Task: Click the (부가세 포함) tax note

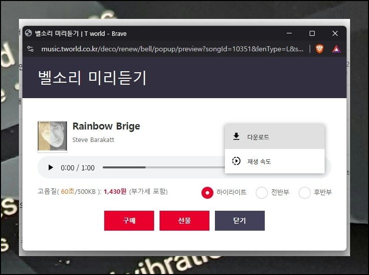Action: (x=148, y=192)
